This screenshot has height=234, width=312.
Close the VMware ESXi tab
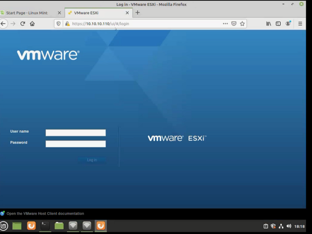128,13
